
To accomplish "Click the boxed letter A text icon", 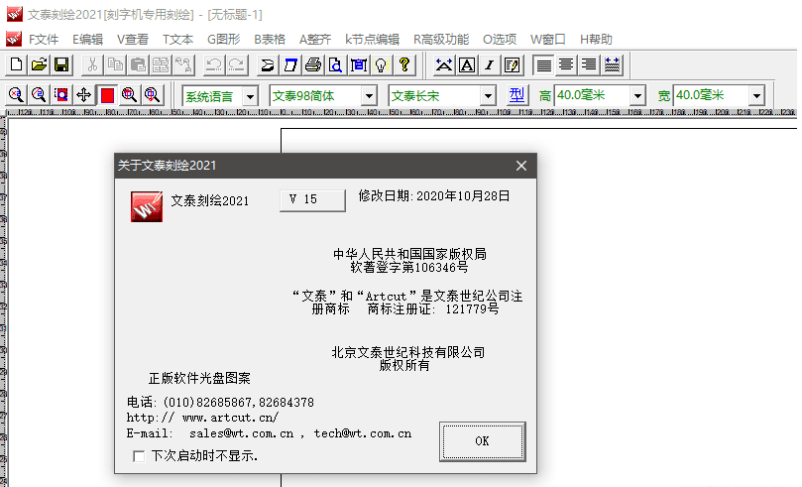I will point(467,65).
